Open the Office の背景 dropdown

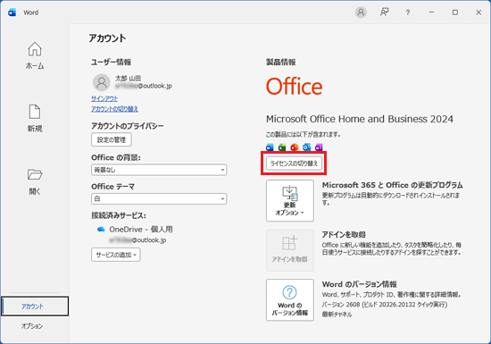click(159, 170)
